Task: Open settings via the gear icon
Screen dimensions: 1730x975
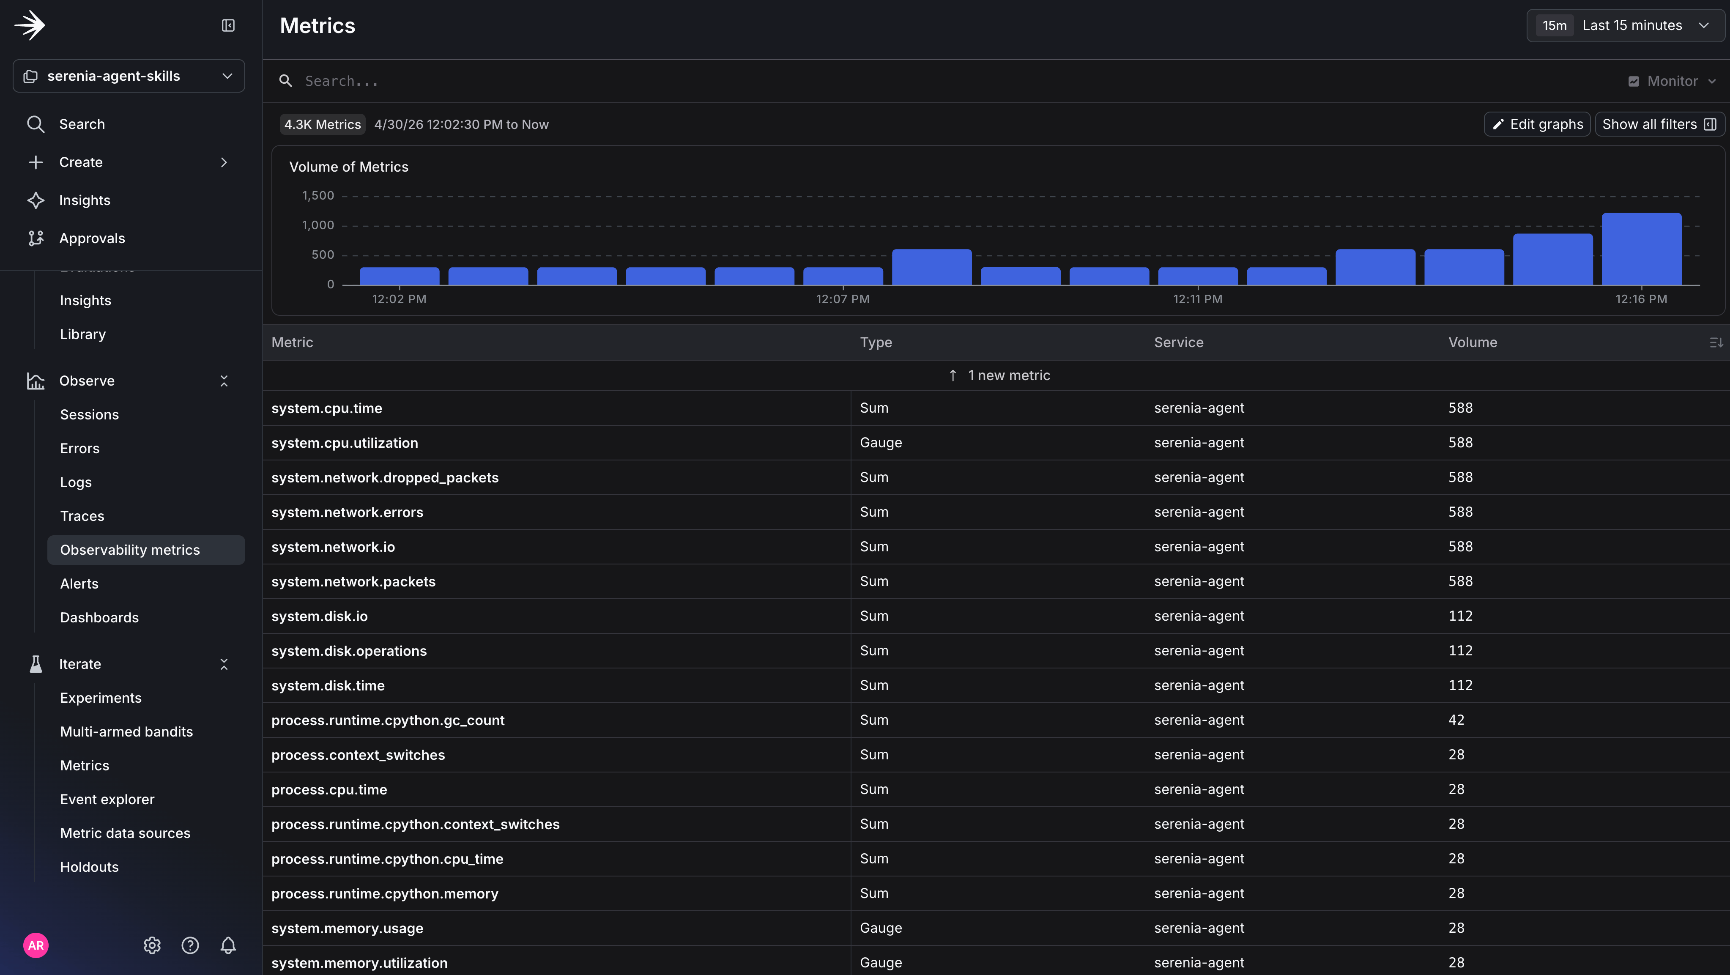Action: [152, 945]
